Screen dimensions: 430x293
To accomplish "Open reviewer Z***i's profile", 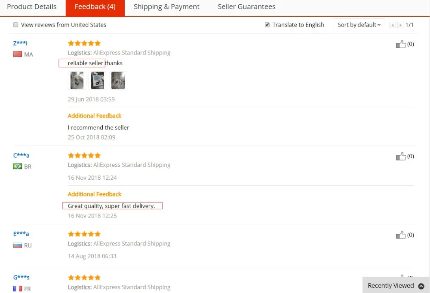I will [20, 43].
